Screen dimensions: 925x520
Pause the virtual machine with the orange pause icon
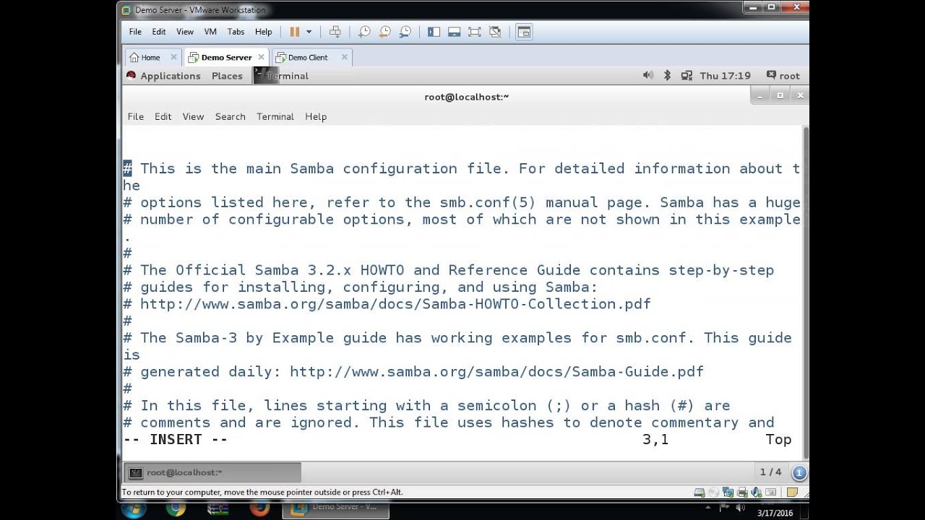[295, 32]
